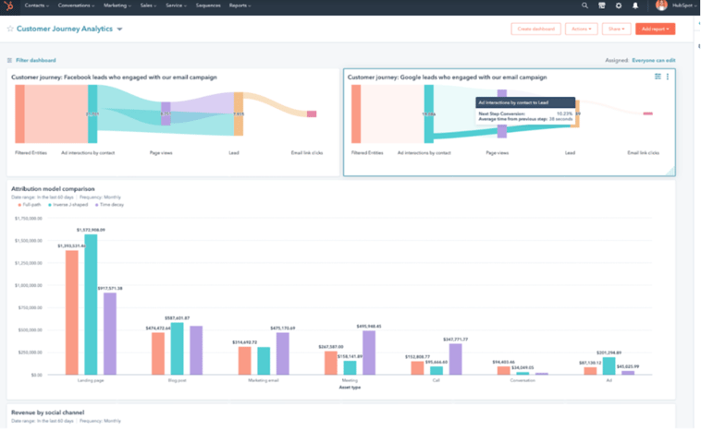
Task: Open the settings gear icon
Action: coord(619,6)
